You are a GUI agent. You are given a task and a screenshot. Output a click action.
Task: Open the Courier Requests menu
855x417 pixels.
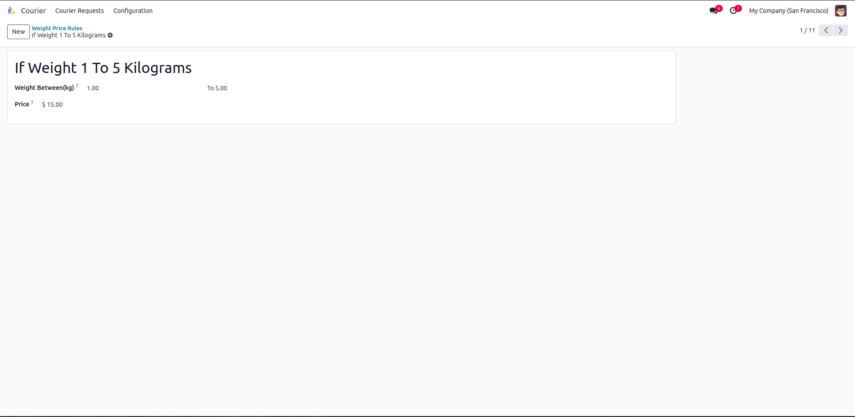point(79,11)
